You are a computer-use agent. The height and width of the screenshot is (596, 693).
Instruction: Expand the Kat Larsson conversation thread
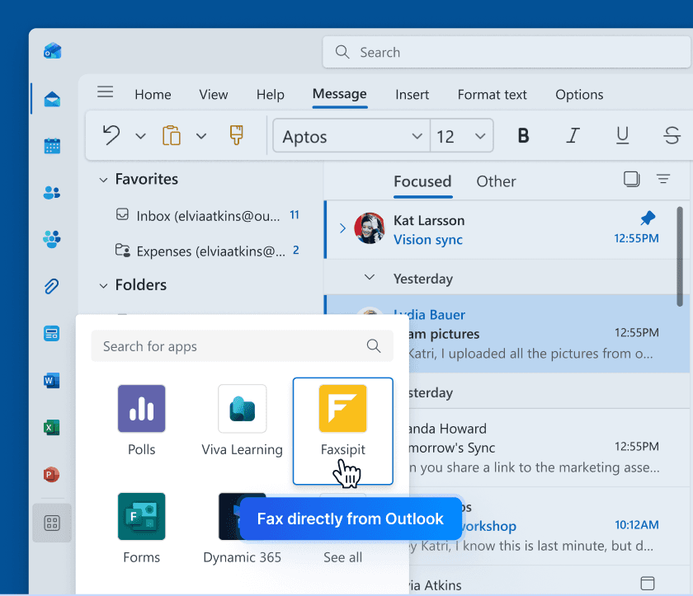(342, 228)
